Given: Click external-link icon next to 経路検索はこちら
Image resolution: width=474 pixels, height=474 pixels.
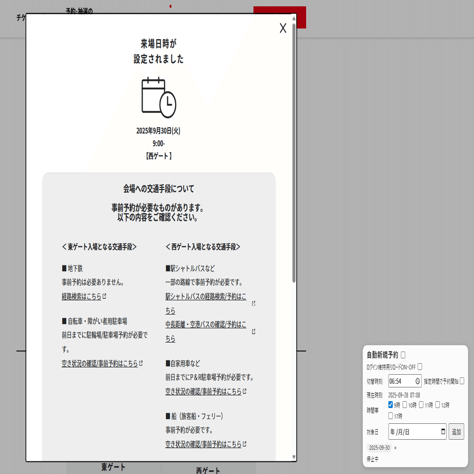Looking at the screenshot, I should pos(105,296).
